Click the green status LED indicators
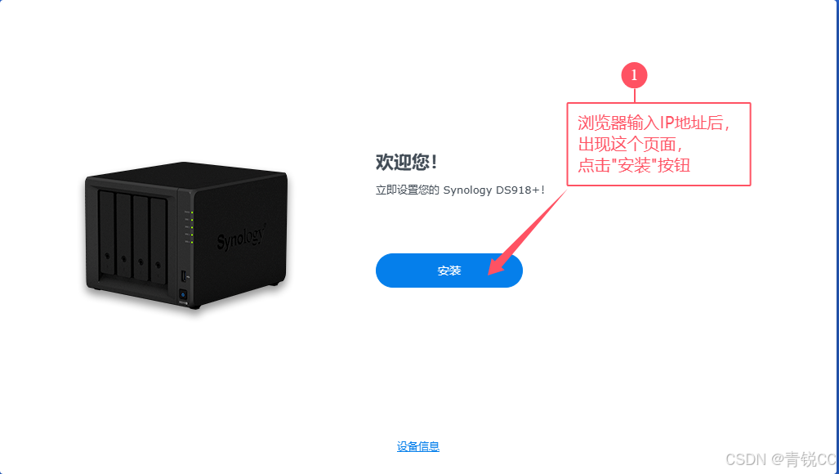The image size is (839, 474). [192, 227]
